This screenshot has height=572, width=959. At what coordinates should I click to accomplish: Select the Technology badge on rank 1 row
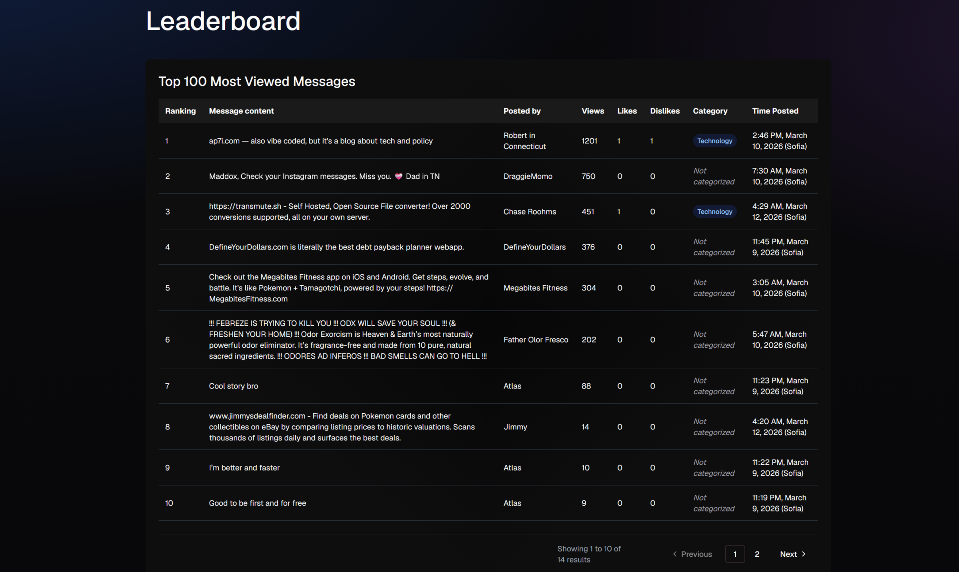(x=714, y=141)
